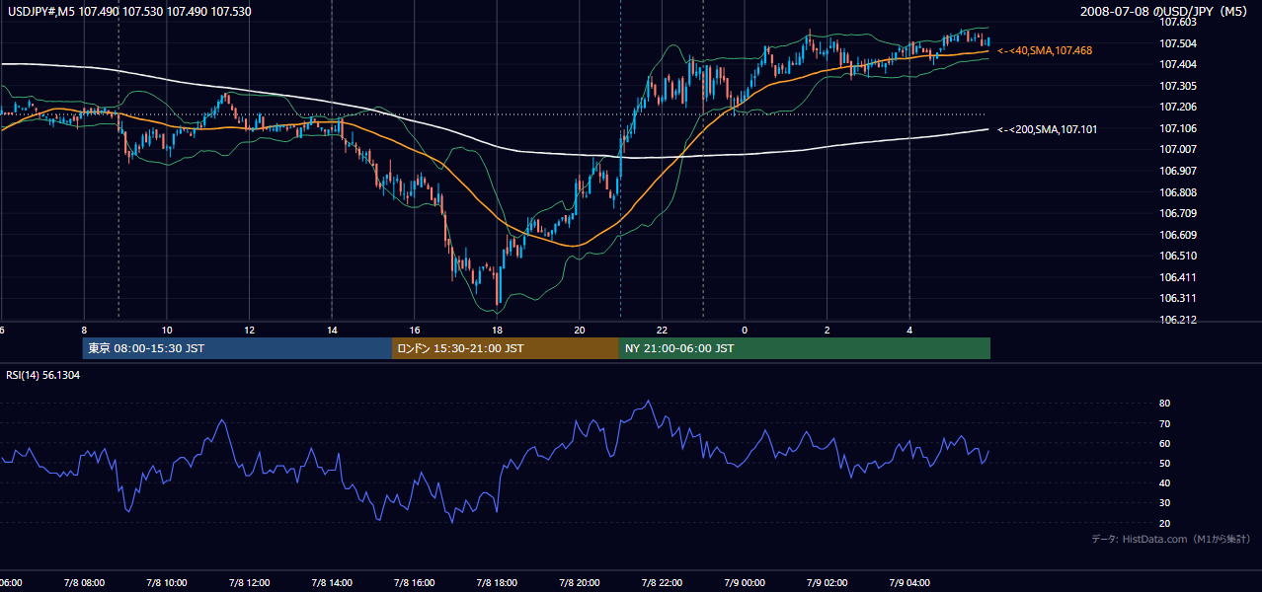
Task: Click the 7/8 22:00 date label
Action: [x=662, y=583]
